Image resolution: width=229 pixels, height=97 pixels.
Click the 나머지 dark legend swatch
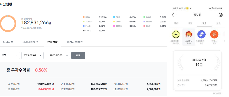coord(83,31)
